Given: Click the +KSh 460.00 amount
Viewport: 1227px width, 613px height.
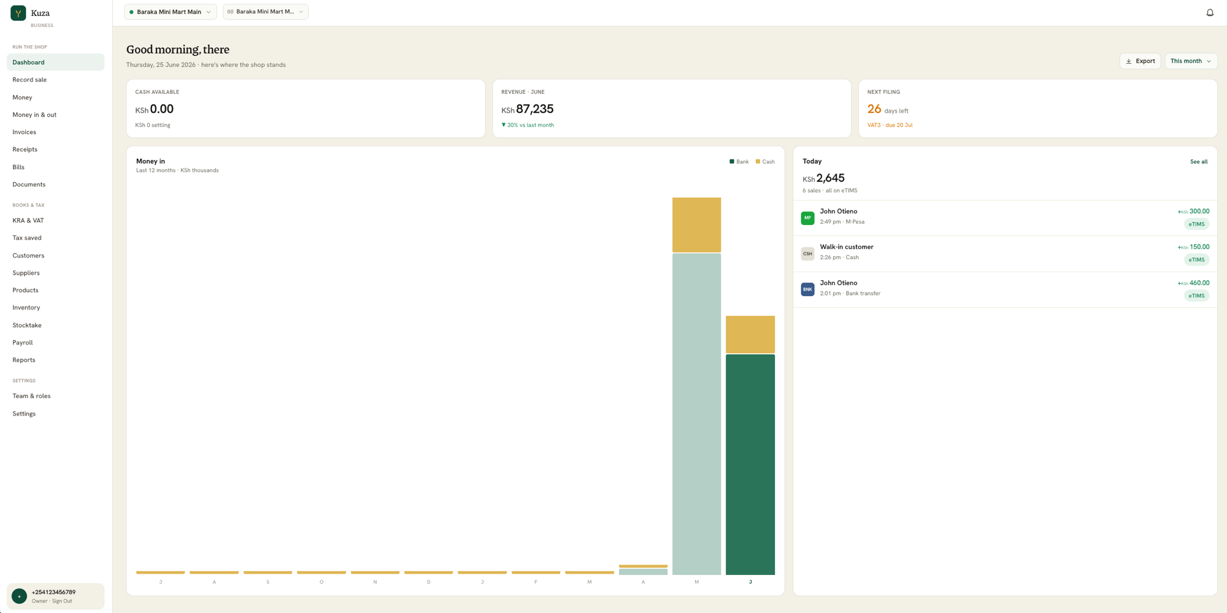Looking at the screenshot, I should click(x=1193, y=283).
